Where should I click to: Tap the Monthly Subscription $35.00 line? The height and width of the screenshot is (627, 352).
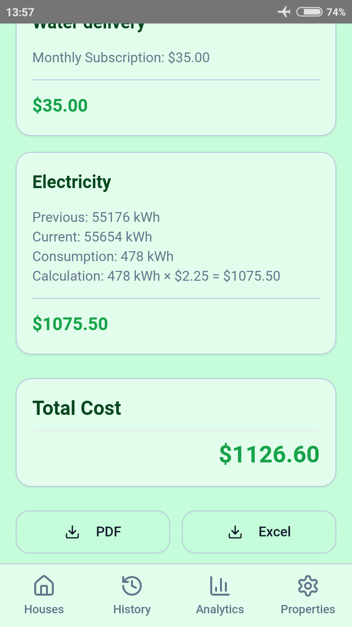pyautogui.click(x=121, y=58)
